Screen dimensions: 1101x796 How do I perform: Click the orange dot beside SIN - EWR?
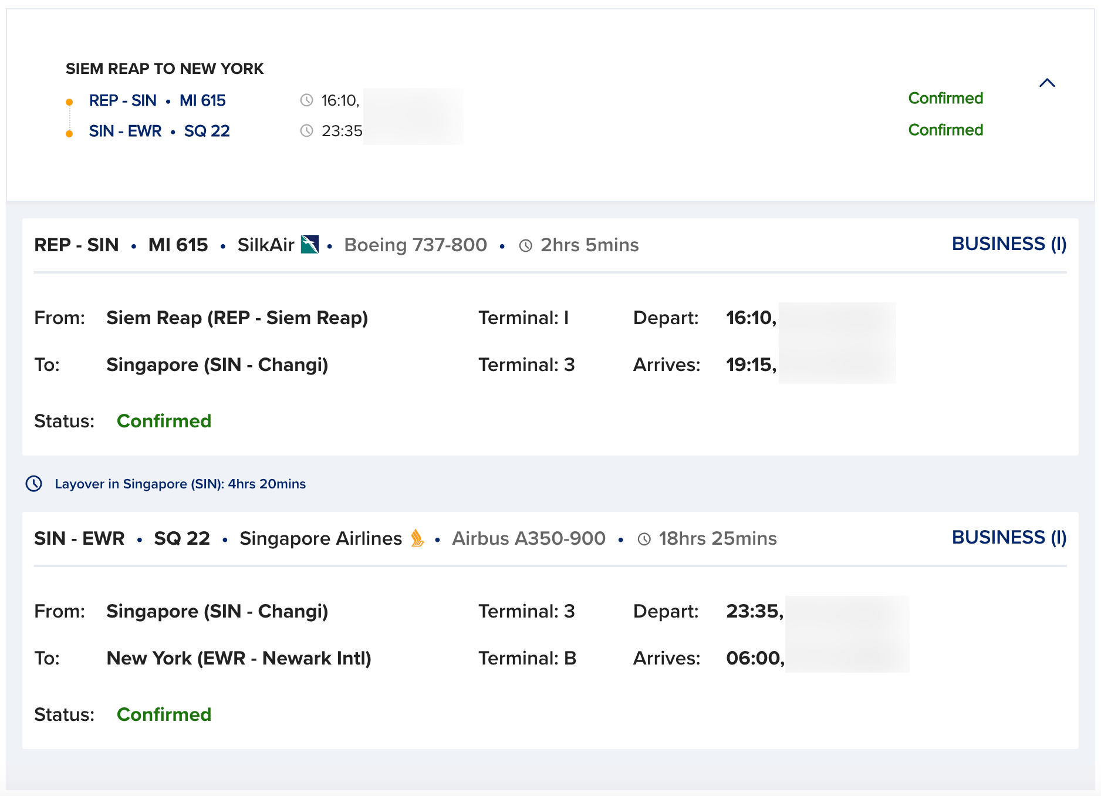pyautogui.click(x=70, y=133)
